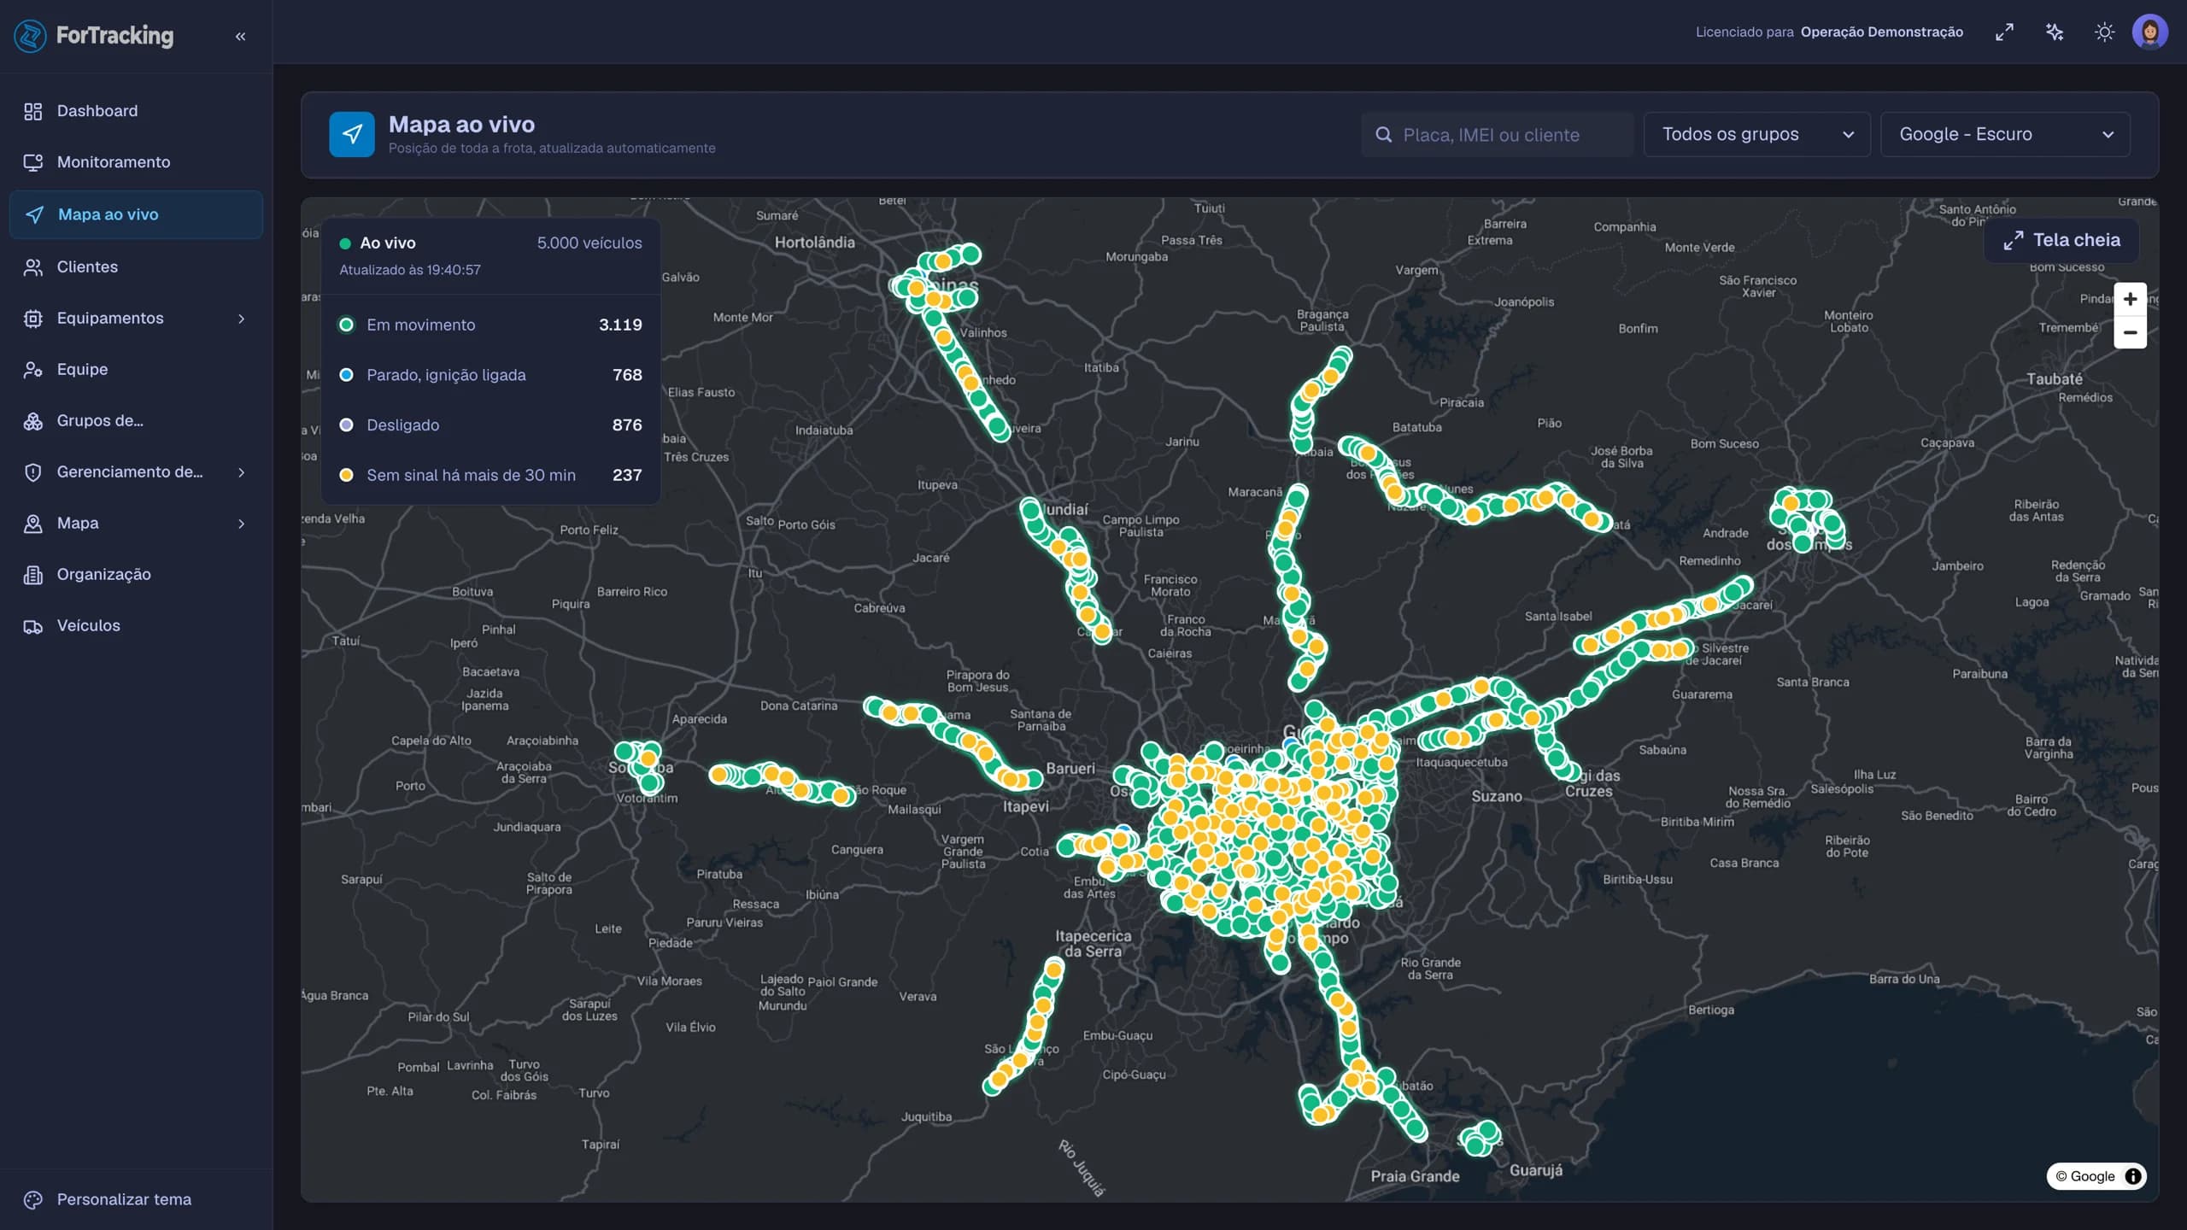
Task: Click the Clientes people icon
Action: tap(33, 267)
